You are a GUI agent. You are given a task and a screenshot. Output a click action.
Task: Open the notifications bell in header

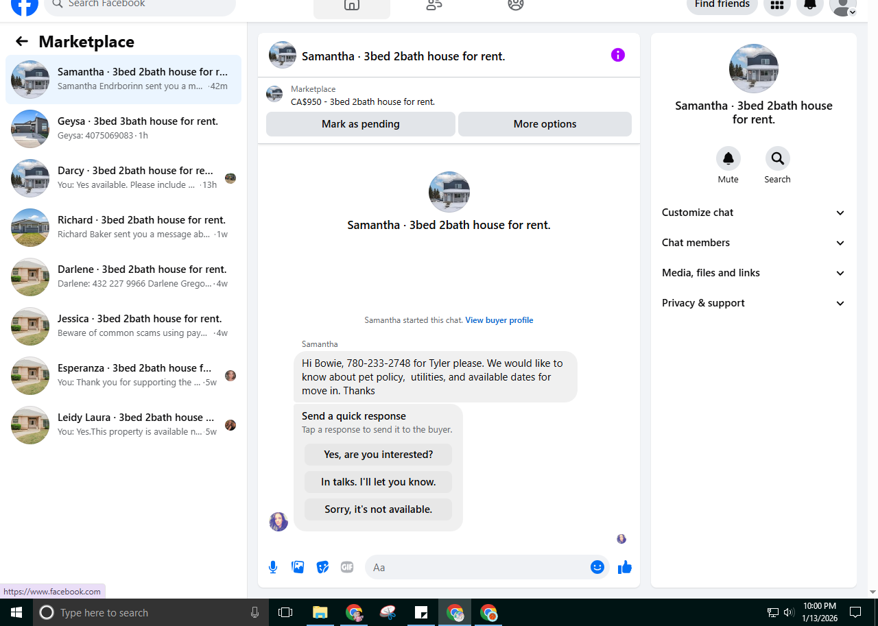pyautogui.click(x=810, y=5)
